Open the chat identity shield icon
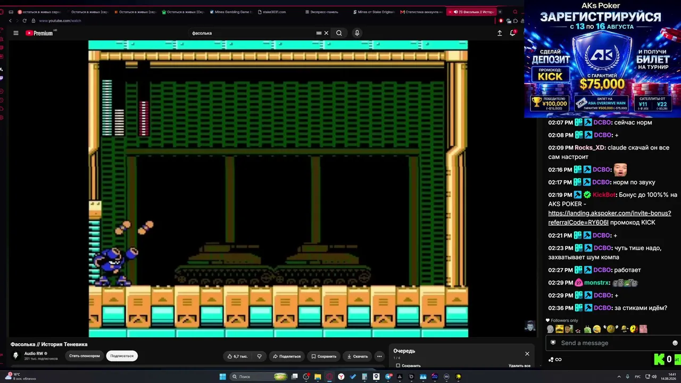The height and width of the screenshot is (383, 681). pos(553,343)
